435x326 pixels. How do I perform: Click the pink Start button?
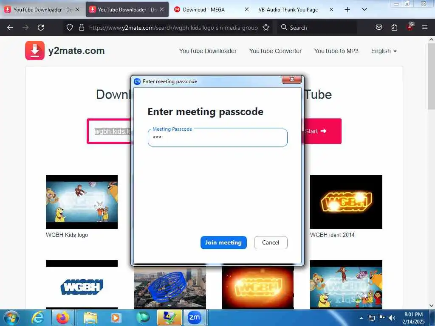click(x=323, y=131)
